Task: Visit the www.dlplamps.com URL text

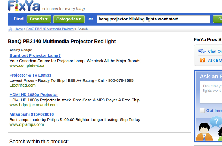Action: pyautogui.click(x=26, y=124)
